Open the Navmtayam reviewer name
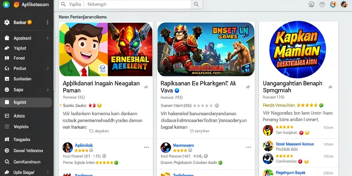 [x=184, y=145]
